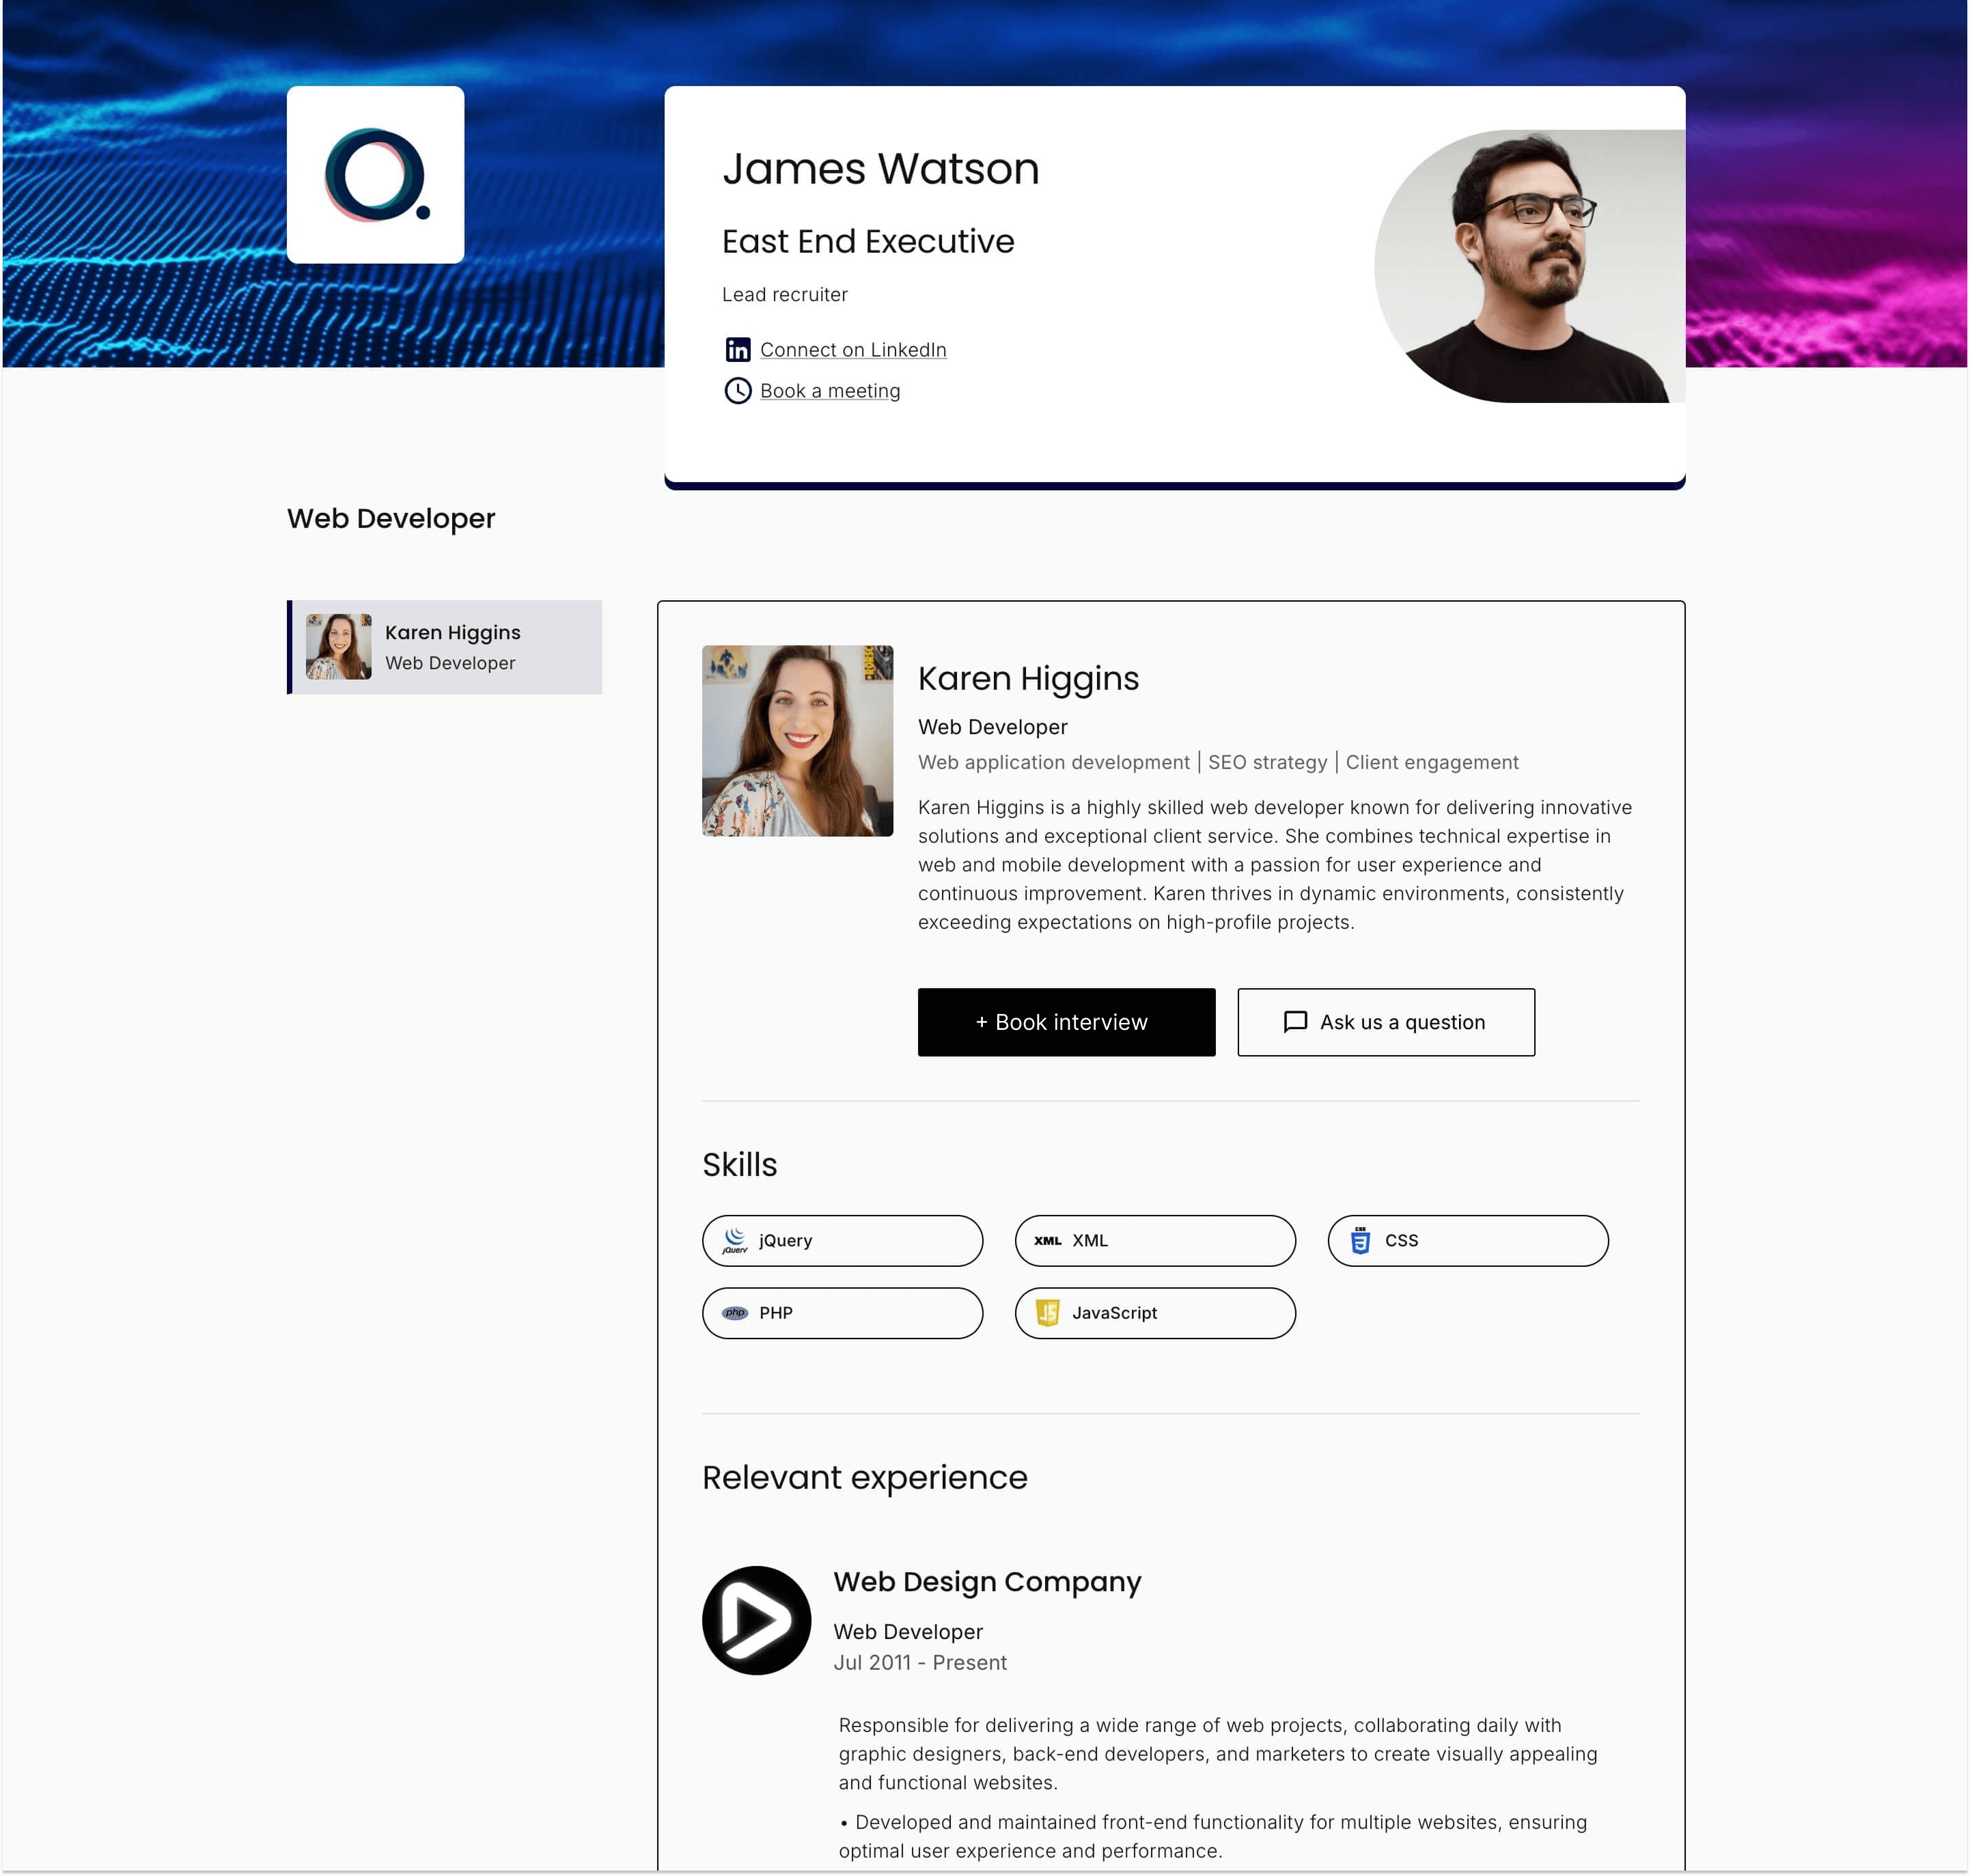Click the XML skill icon
This screenshot has height=1876, width=1970.
[1047, 1240]
